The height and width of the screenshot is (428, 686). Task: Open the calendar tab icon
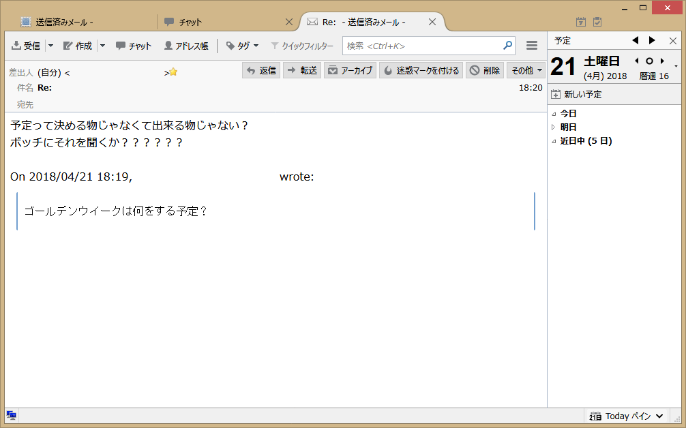tap(581, 22)
